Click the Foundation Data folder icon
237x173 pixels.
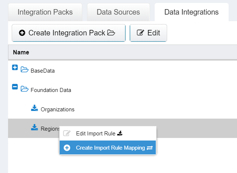[25, 89]
